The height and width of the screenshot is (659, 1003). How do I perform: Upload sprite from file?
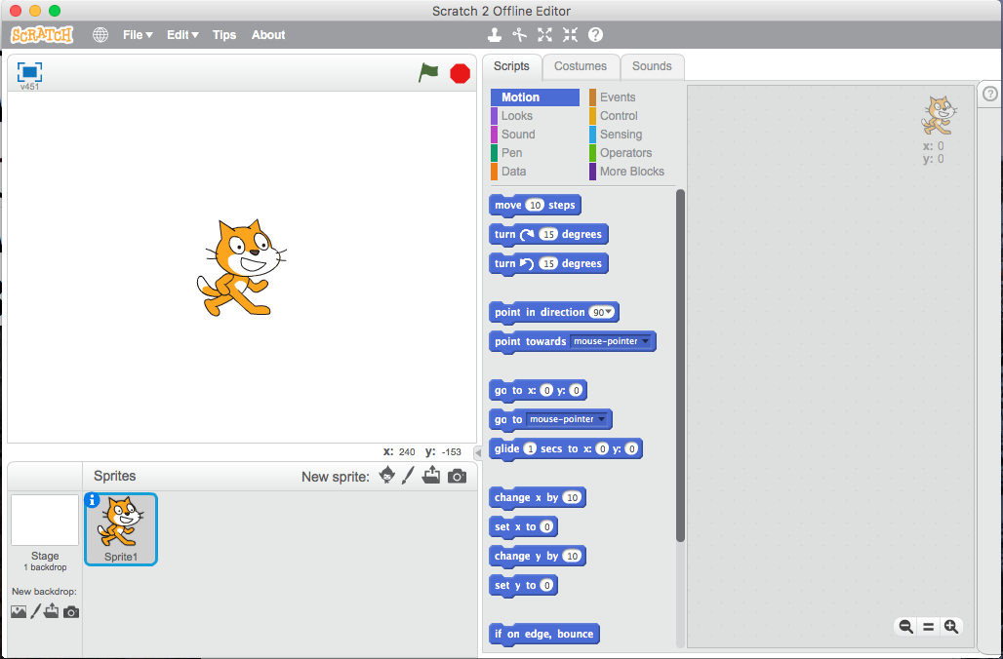[432, 476]
